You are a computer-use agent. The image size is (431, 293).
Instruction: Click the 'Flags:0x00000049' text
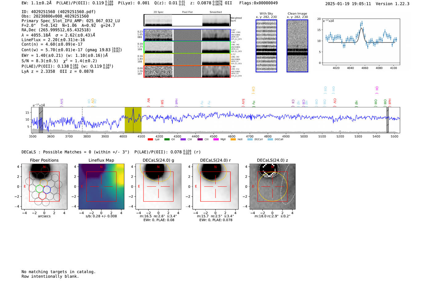tap(259, 3)
